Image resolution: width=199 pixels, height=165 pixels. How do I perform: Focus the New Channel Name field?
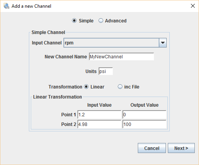pos(122,57)
